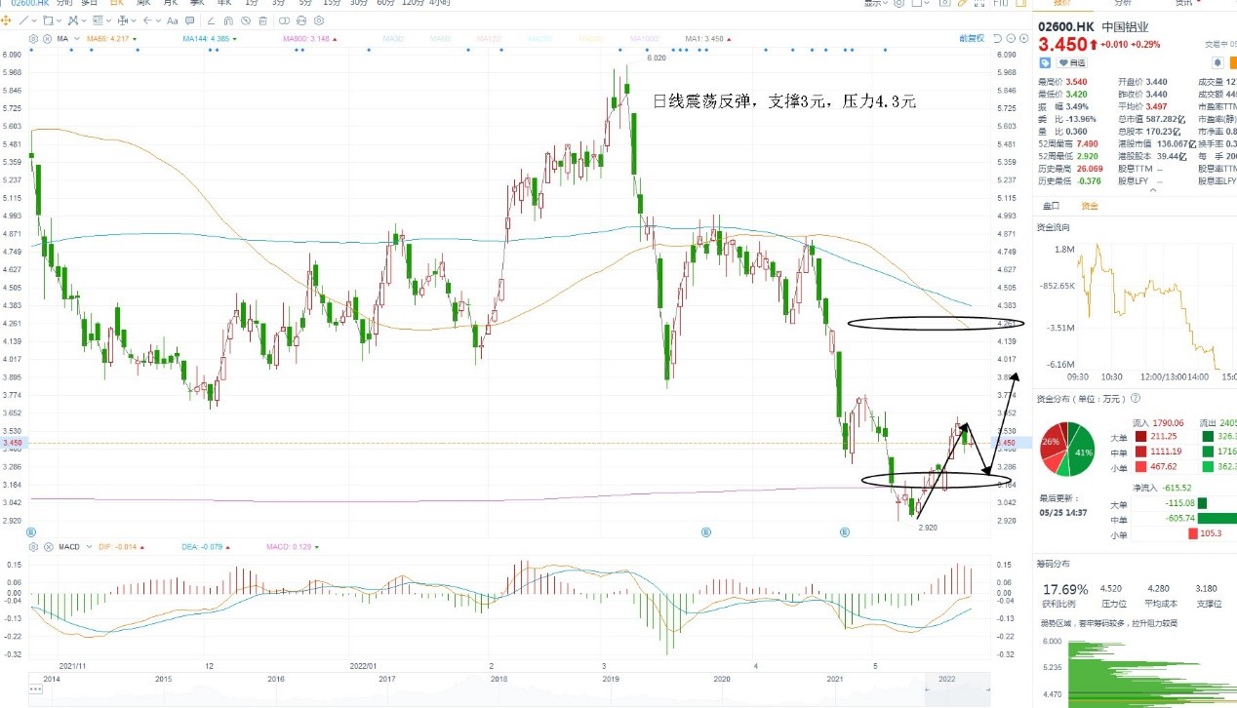Click the zoom-in plus icon on chart
The width and height of the screenshot is (1237, 708).
tap(1024, 38)
